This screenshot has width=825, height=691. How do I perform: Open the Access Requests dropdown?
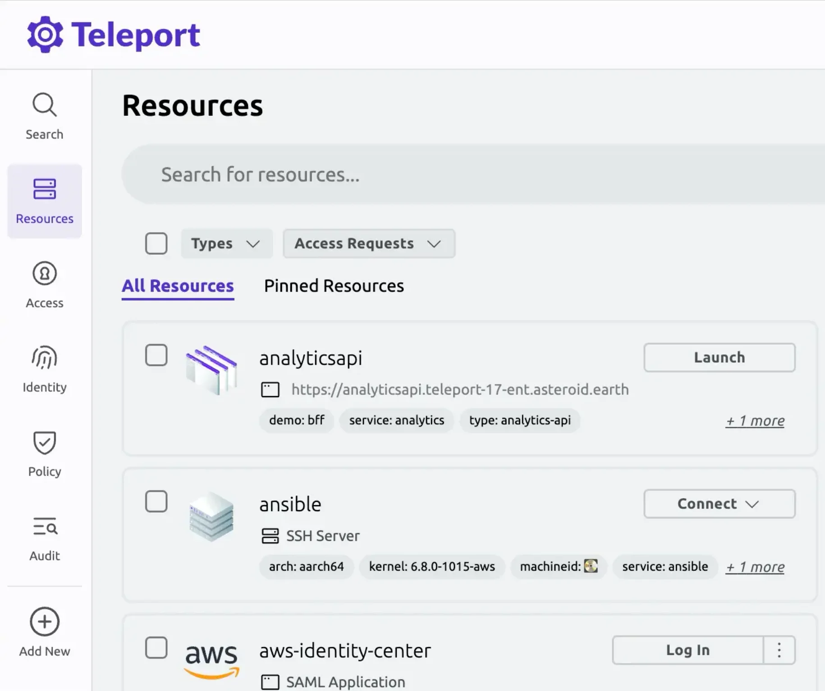pos(368,243)
